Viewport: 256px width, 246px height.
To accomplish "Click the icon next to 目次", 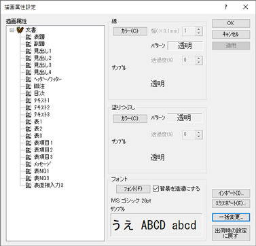I will [29, 93].
